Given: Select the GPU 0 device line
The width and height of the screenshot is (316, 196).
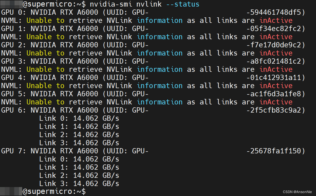Looking at the screenshot, I should (x=74, y=12).
